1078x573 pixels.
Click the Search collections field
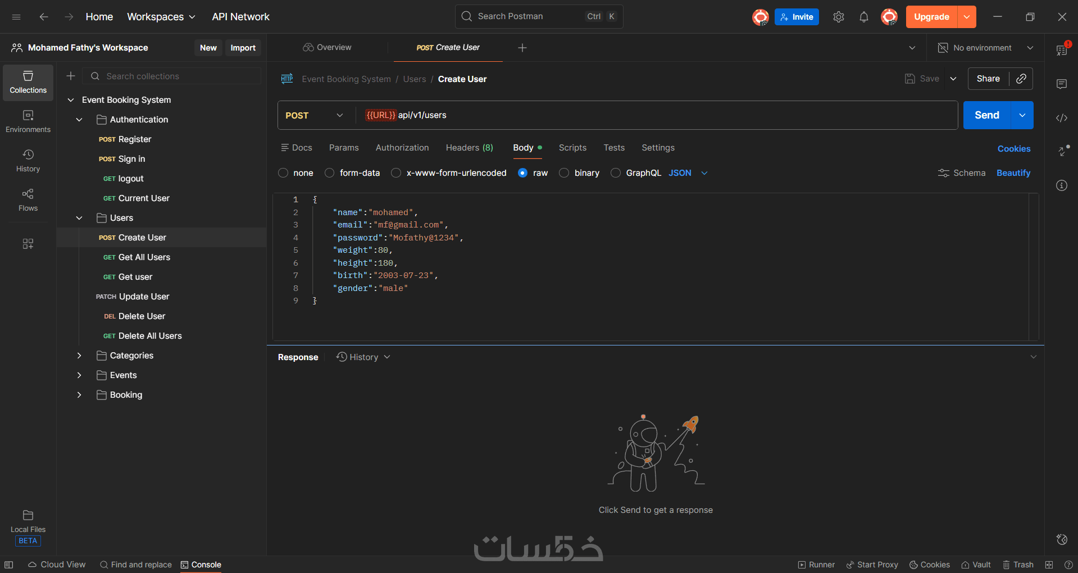pyautogui.click(x=172, y=76)
